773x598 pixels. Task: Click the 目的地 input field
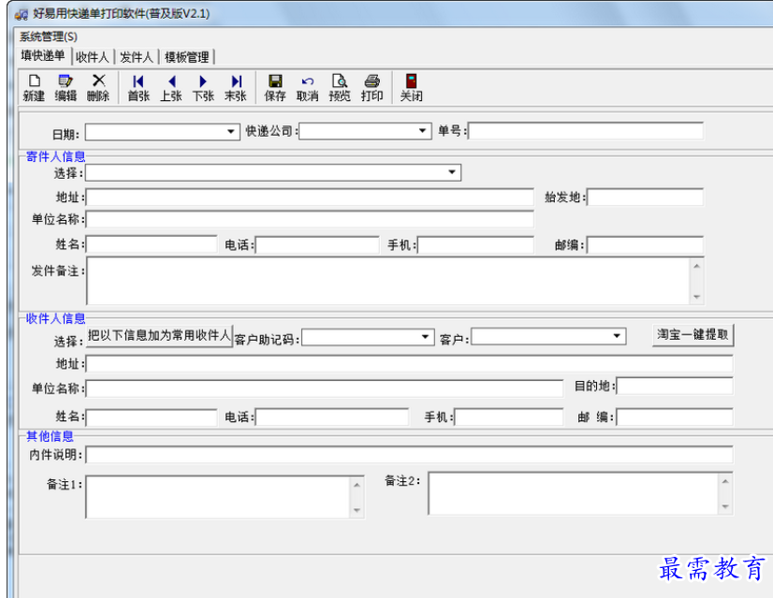[675, 386]
